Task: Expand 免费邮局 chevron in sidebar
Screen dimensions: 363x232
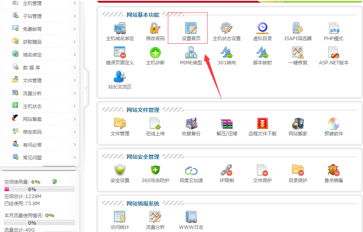Action: point(74,29)
